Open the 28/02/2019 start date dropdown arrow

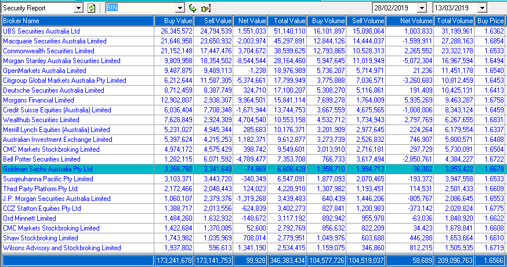422,8
